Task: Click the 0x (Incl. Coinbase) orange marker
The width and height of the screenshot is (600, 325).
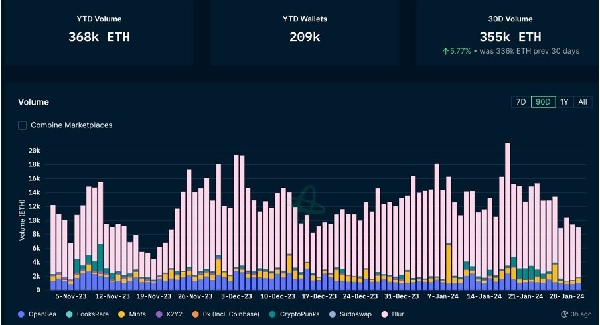Action: pyautogui.click(x=196, y=314)
